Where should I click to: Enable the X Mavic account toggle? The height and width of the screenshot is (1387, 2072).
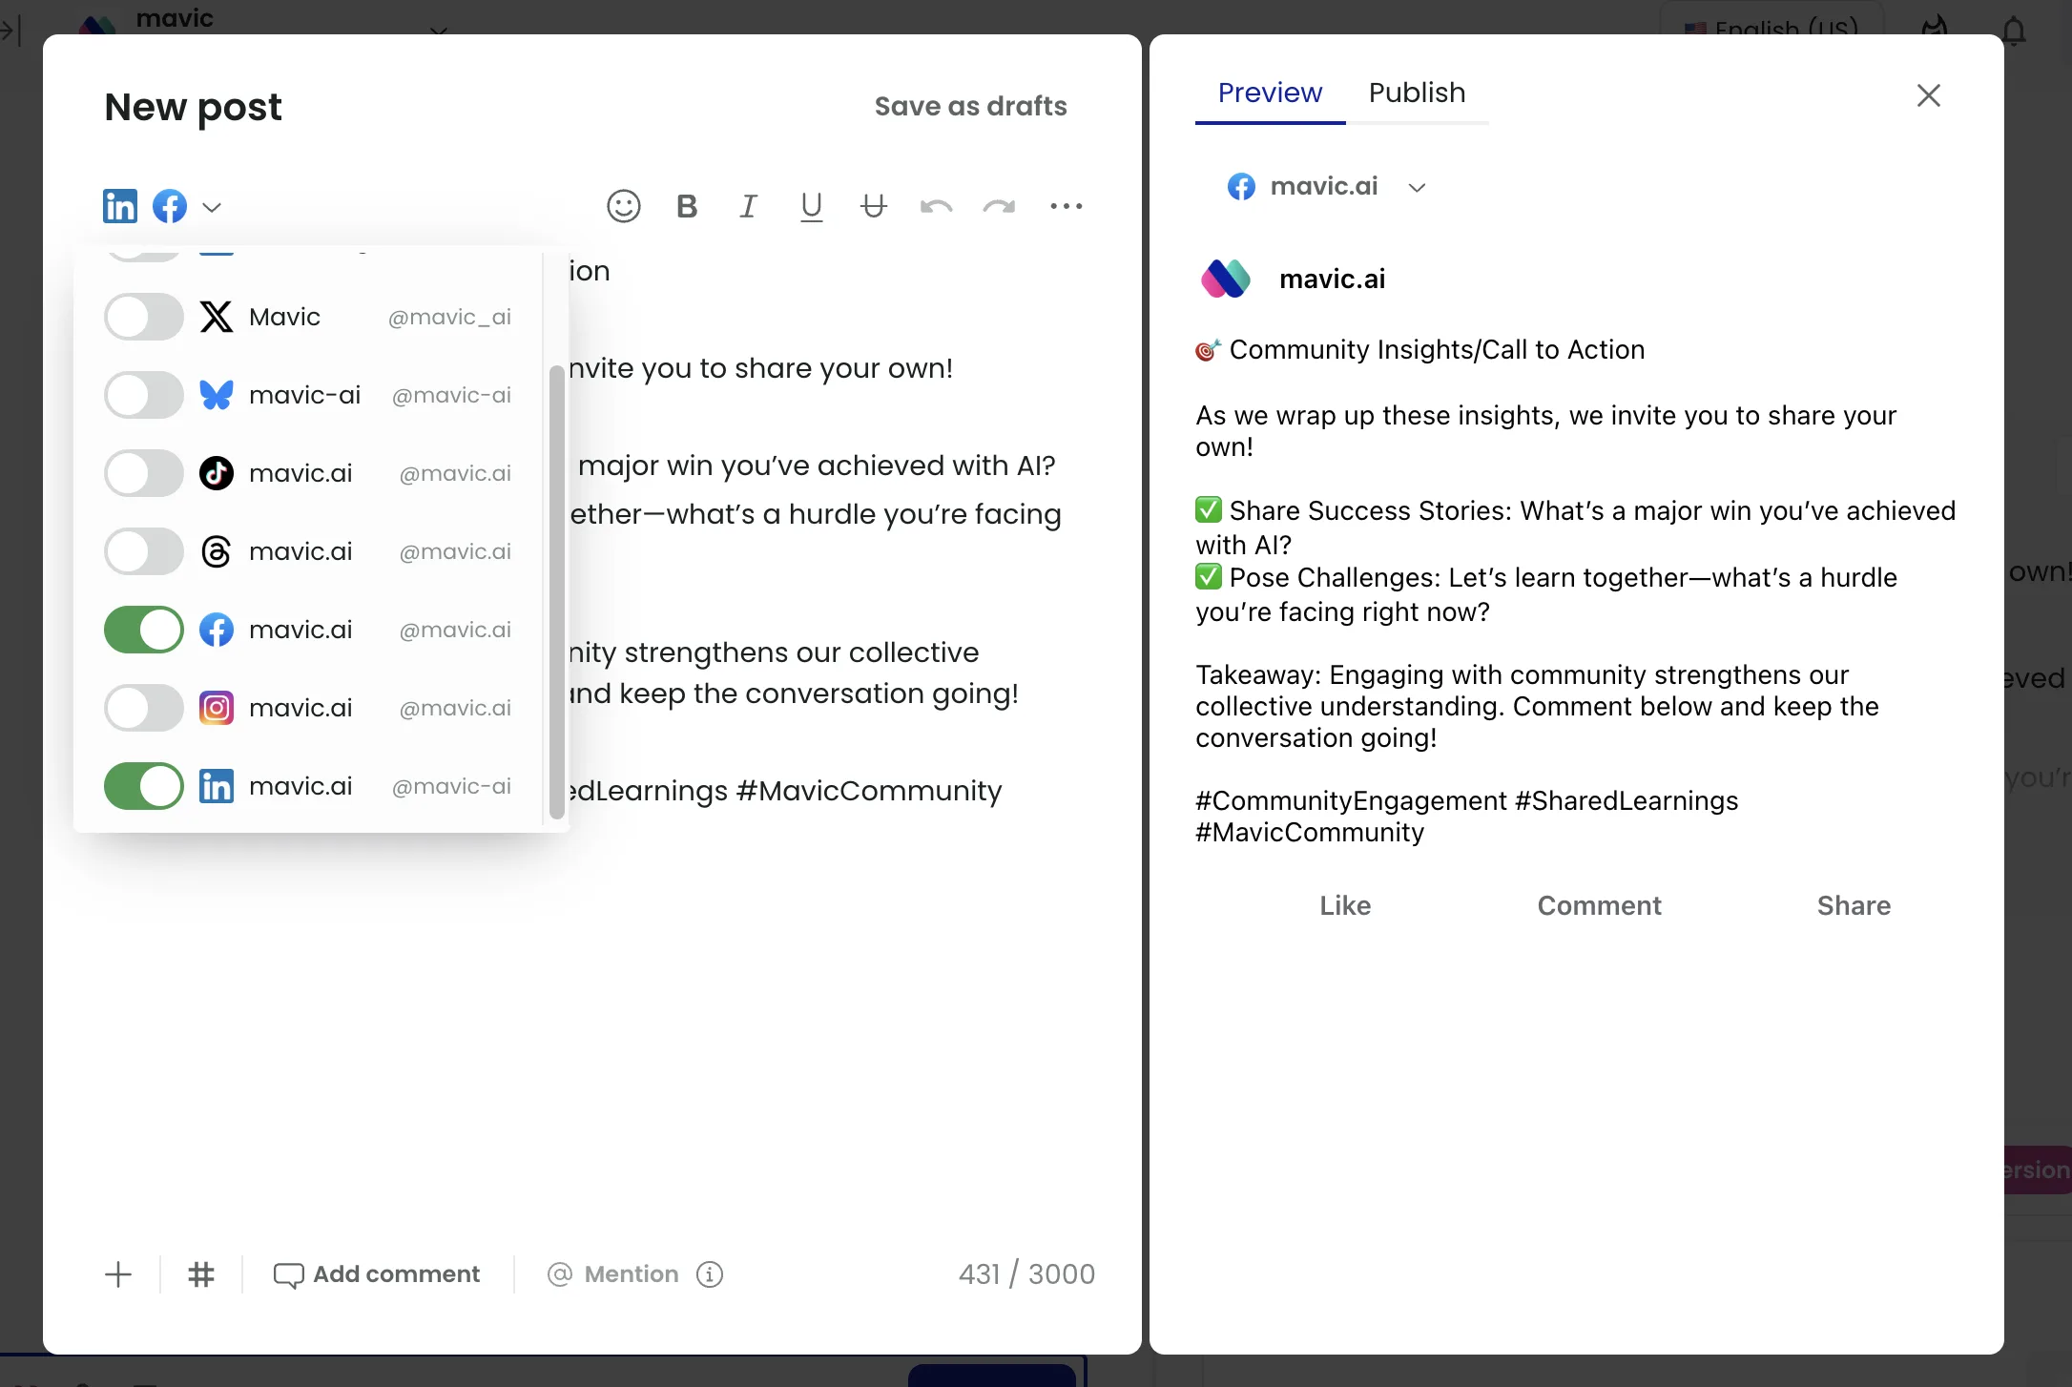(x=144, y=317)
